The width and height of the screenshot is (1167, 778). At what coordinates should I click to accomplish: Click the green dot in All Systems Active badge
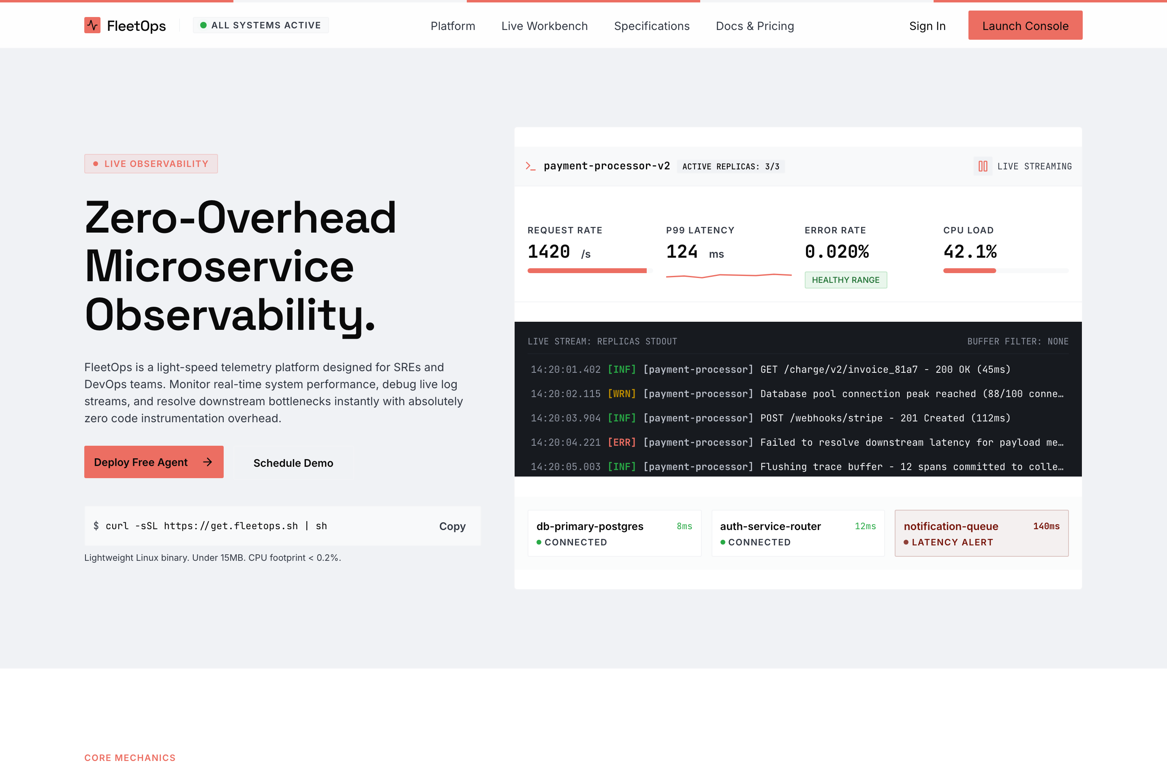tap(203, 25)
